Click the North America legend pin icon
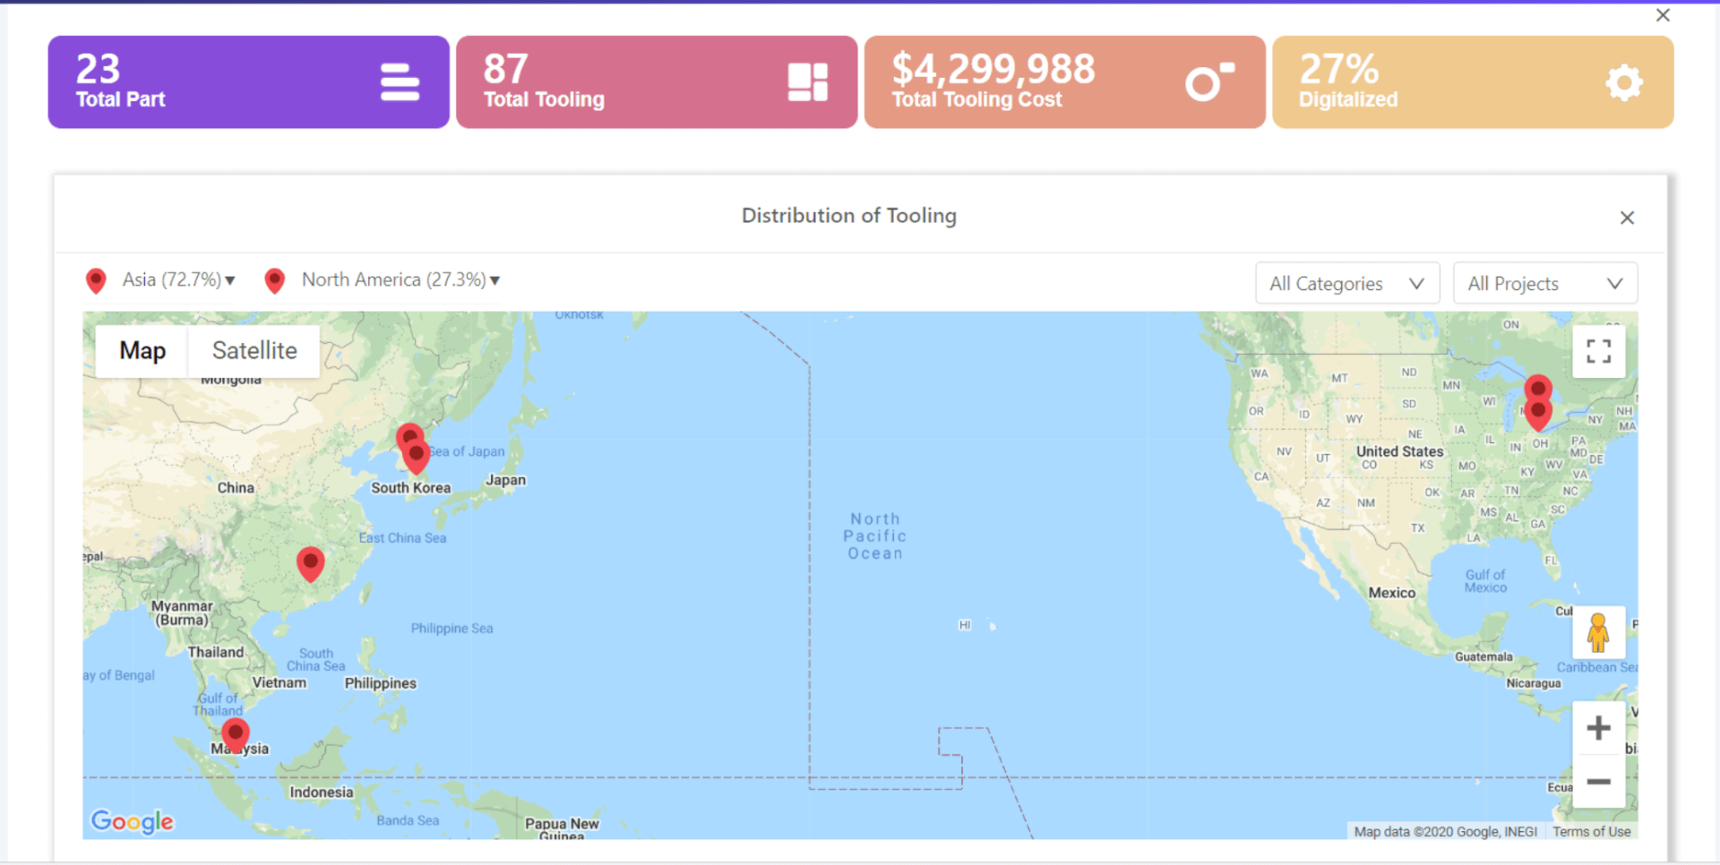 [x=275, y=281]
